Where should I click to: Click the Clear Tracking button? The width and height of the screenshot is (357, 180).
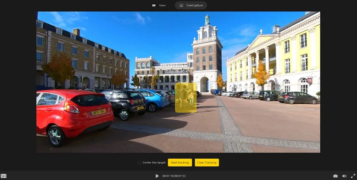click(x=207, y=162)
